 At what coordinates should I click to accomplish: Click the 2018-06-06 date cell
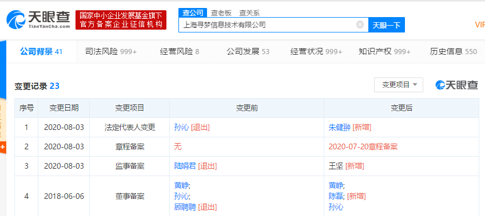64,196
